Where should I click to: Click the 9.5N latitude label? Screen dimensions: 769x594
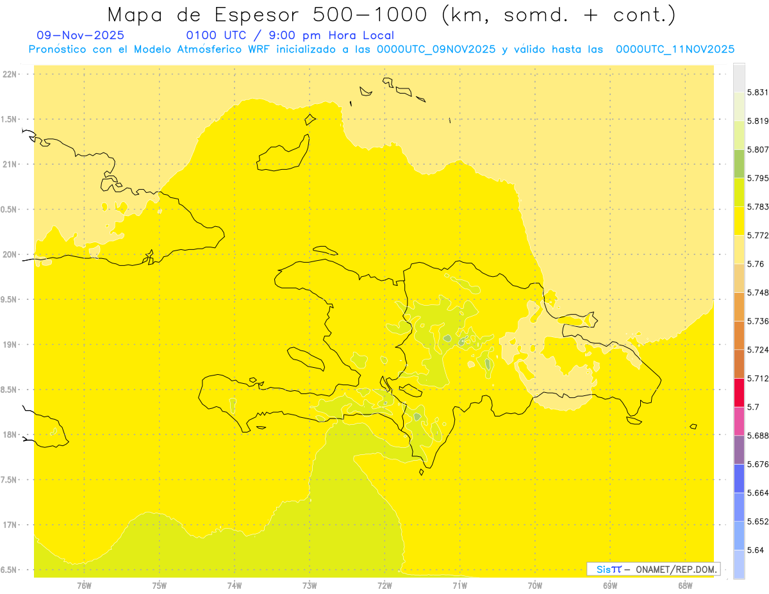(9, 300)
